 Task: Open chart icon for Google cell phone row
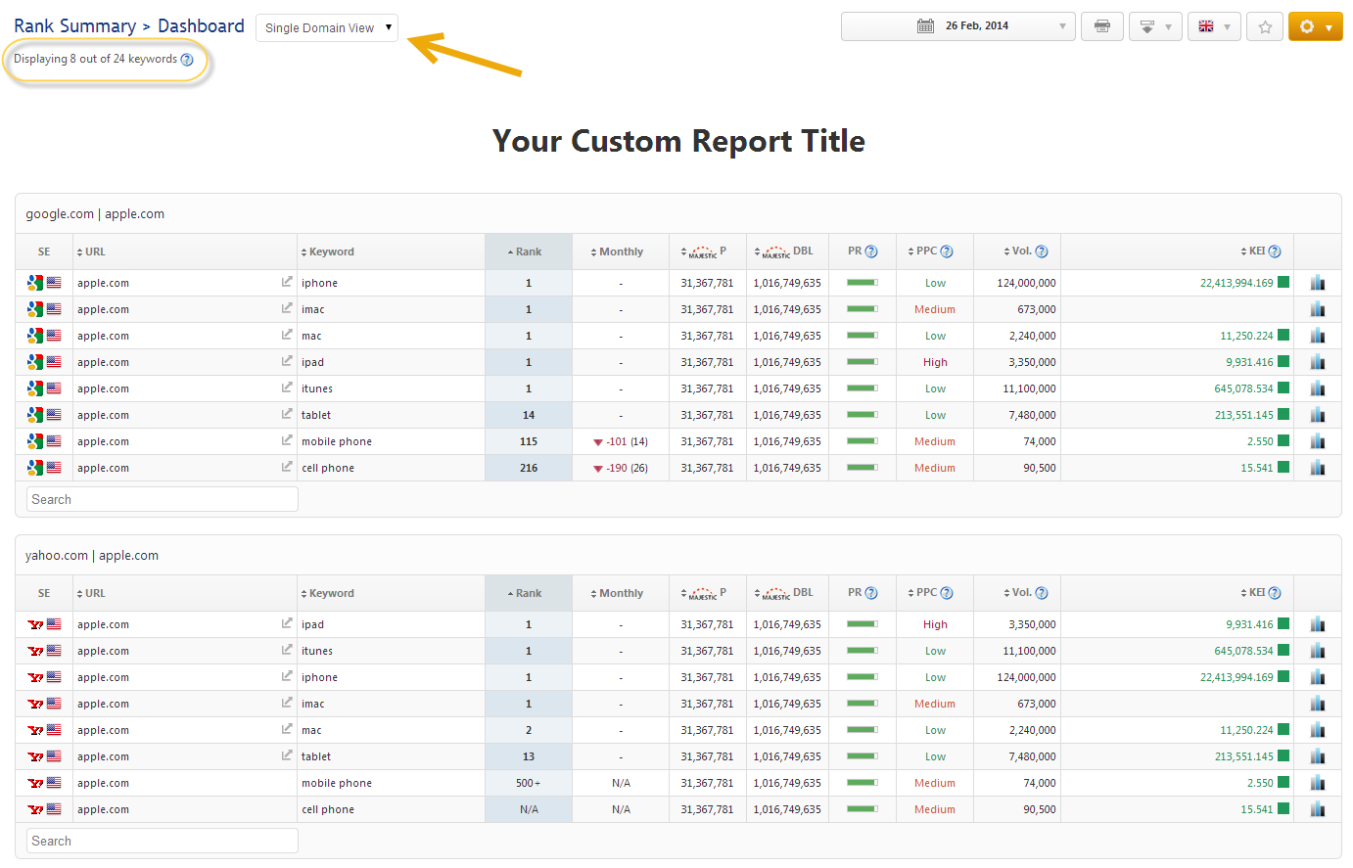tap(1317, 468)
